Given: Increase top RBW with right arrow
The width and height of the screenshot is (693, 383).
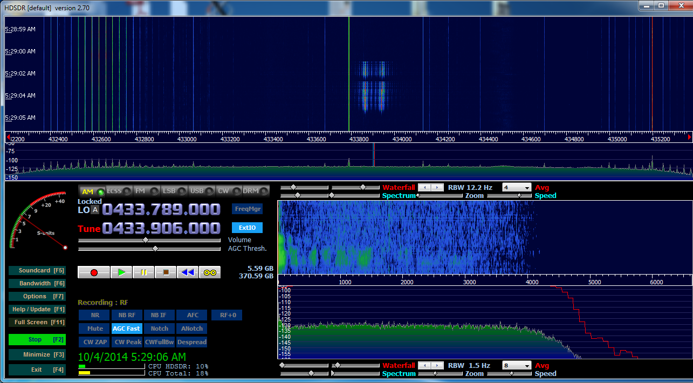Looking at the screenshot, I should (437, 187).
